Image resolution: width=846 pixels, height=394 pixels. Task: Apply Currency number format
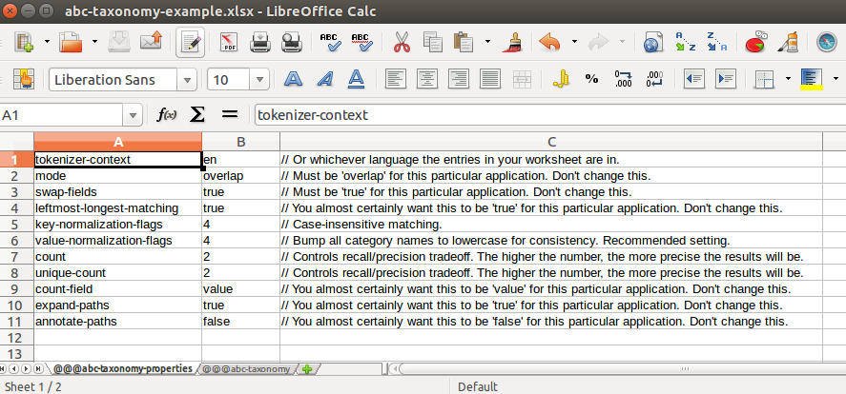pos(561,80)
